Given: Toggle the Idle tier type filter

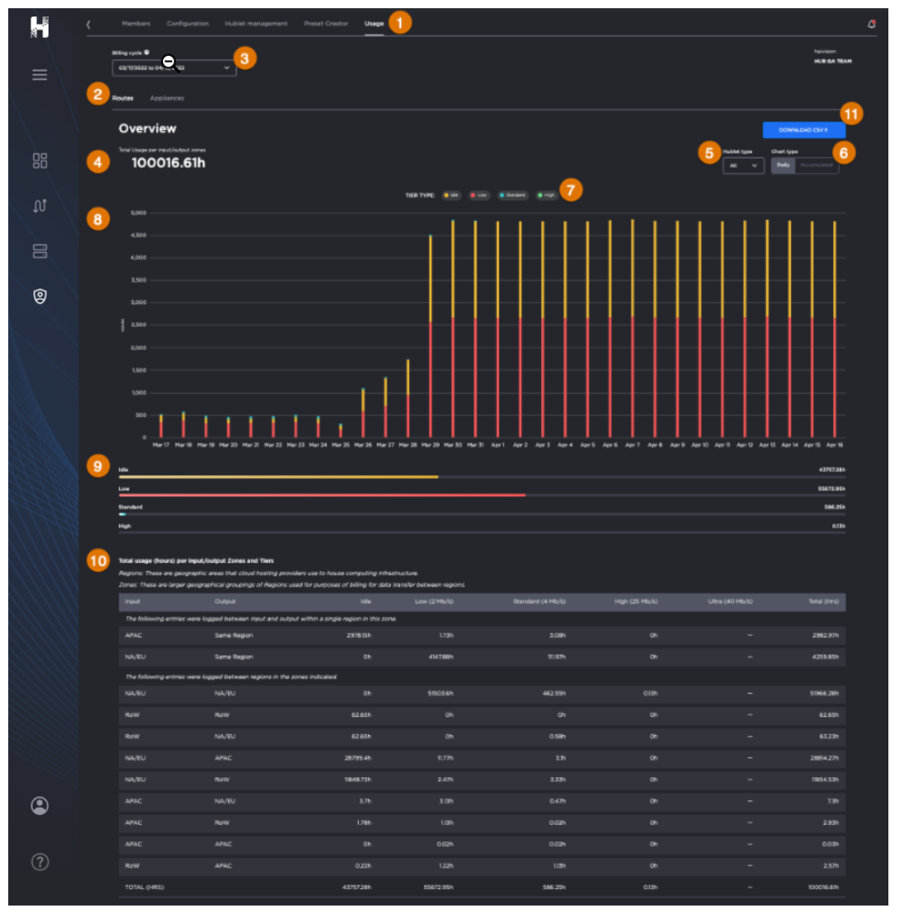Looking at the screenshot, I should [x=452, y=195].
